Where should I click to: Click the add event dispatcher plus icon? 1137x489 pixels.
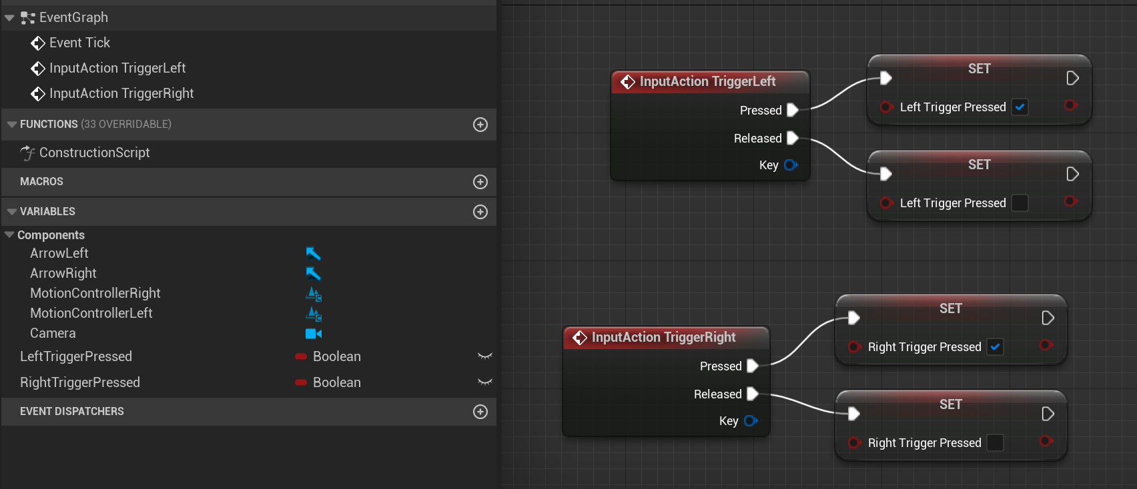pos(480,412)
